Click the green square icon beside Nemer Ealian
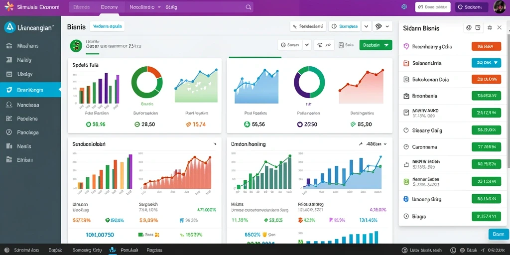The image size is (510, 255). [x=406, y=181]
